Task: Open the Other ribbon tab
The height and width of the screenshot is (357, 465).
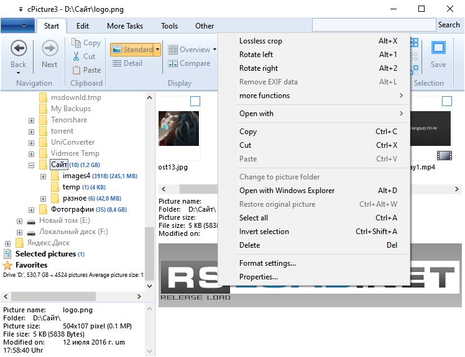Action: point(205,26)
